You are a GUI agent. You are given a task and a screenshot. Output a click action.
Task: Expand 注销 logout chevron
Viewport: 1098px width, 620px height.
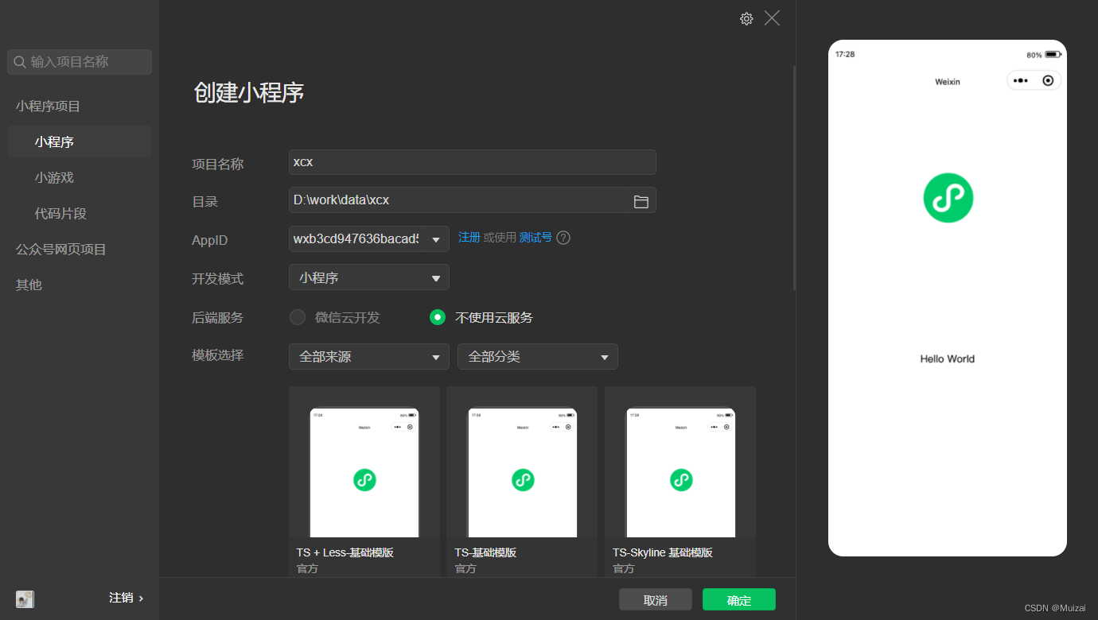142,598
